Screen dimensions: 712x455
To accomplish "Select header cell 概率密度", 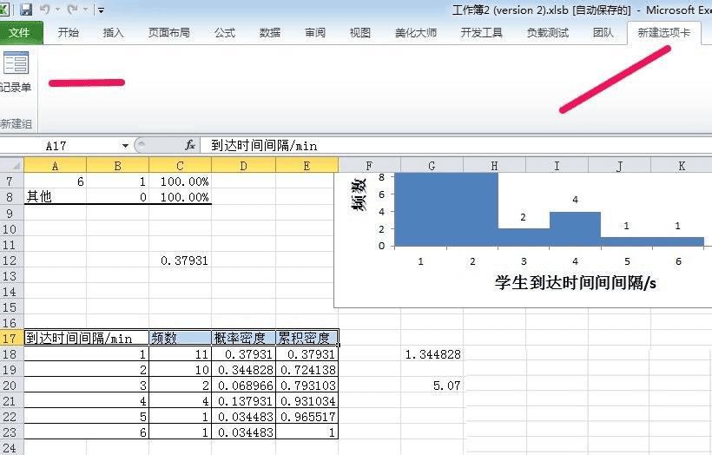I will click(243, 338).
